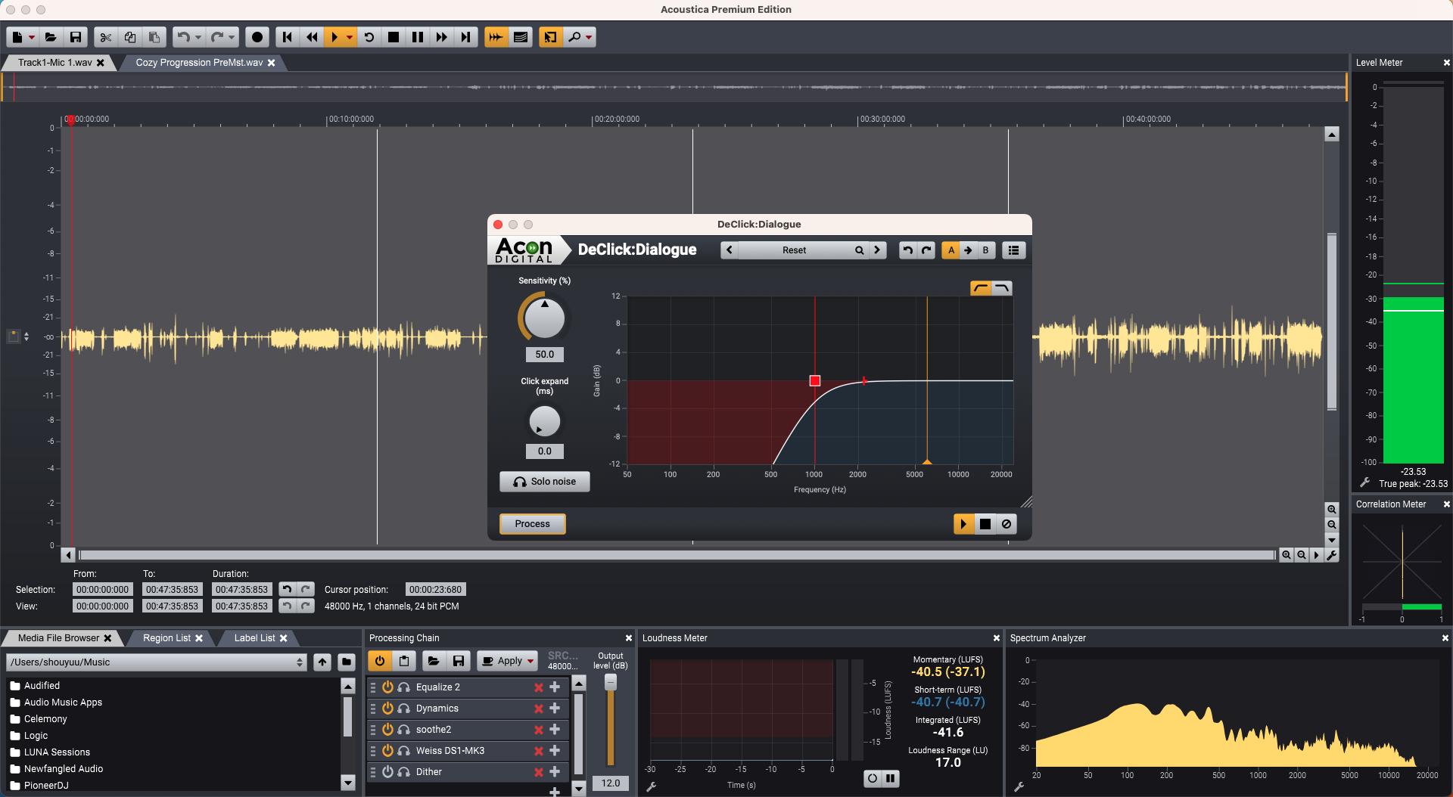Open the zoom tool dropdown arrow
Viewport: 1453px width, 797px height.
(589, 37)
